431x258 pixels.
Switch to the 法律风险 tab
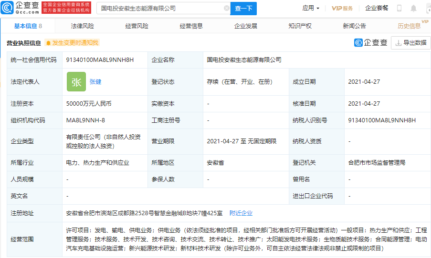point(83,26)
